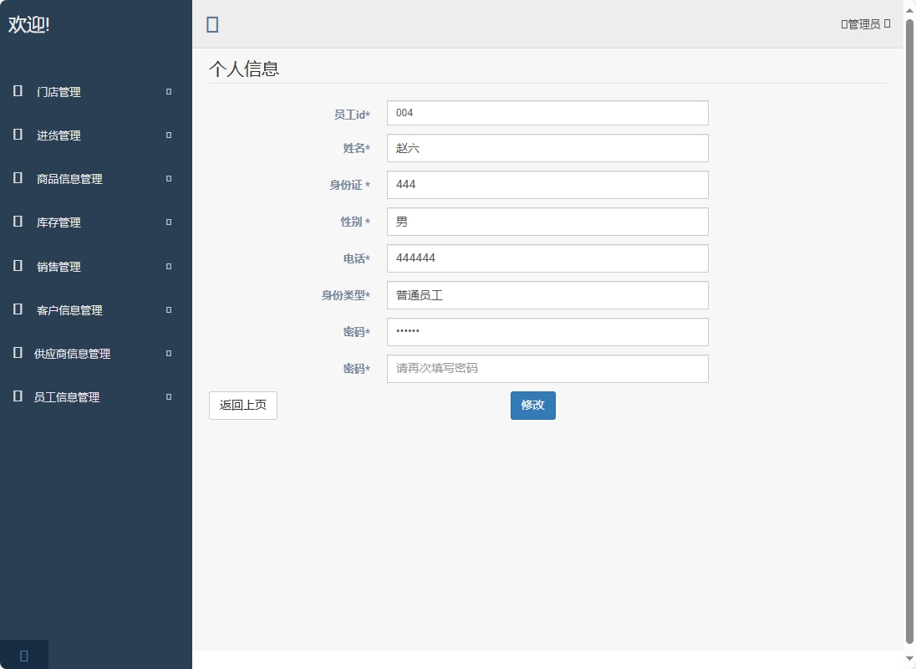Click the 请再次填写密码 password field
The width and height of the screenshot is (916, 669).
547,369
